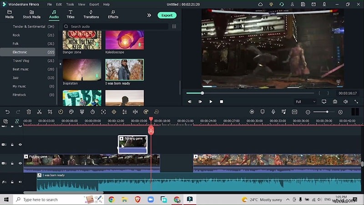Open the Stock Media tab
The image size is (364, 205).
tap(31, 14)
